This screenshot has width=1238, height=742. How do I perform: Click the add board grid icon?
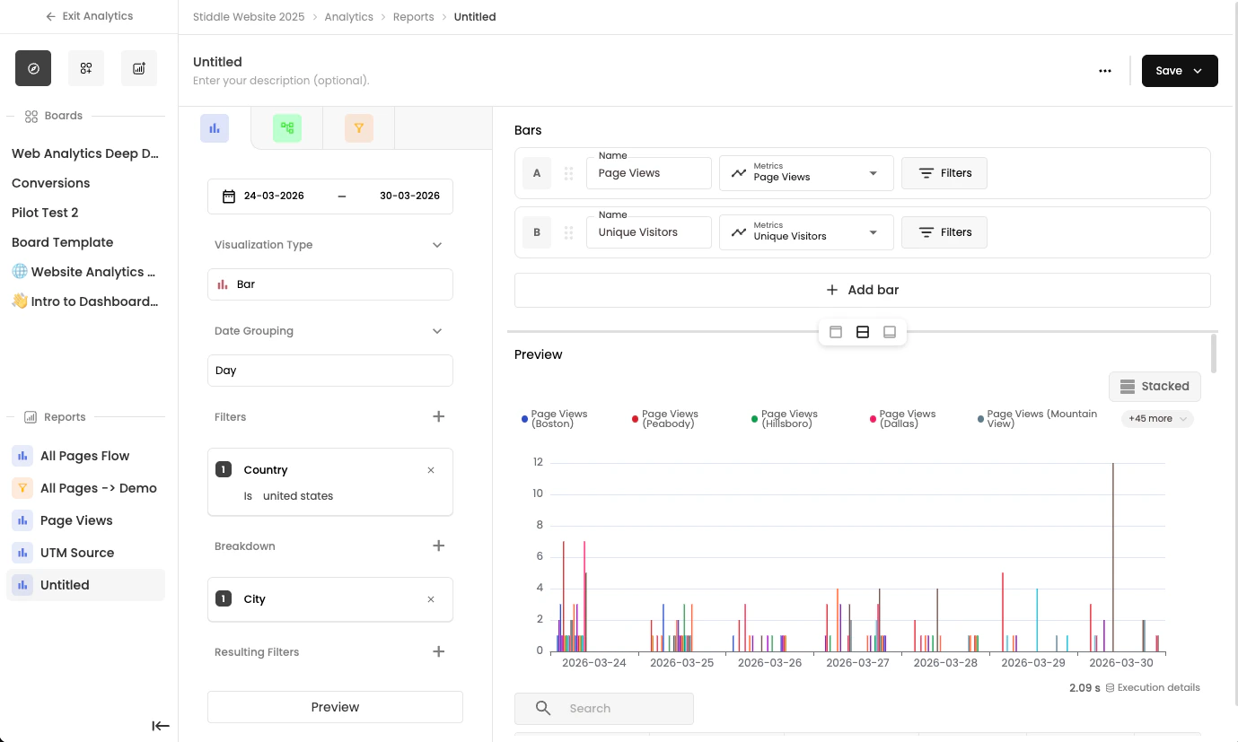pos(86,68)
